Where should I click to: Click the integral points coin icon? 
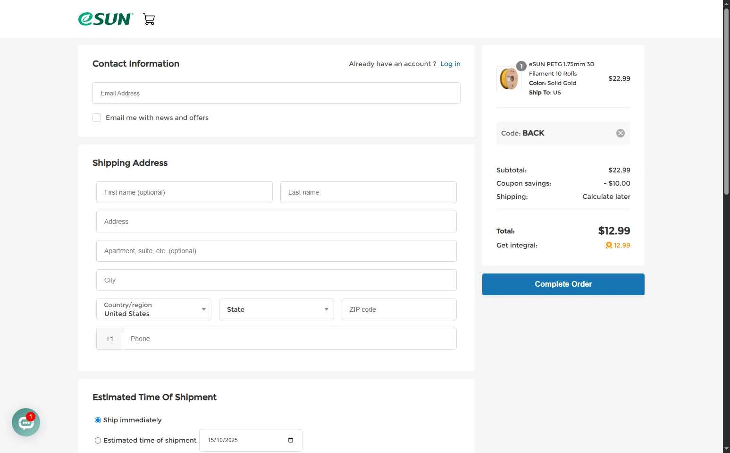tap(609, 245)
